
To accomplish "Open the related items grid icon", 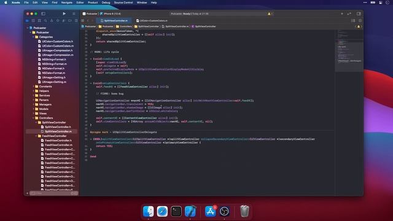I will coord(83,20).
